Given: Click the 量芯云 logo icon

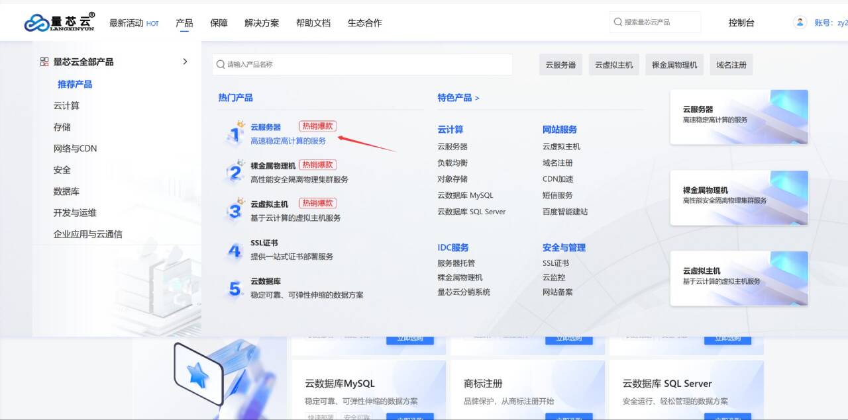Looking at the screenshot, I should [36, 23].
